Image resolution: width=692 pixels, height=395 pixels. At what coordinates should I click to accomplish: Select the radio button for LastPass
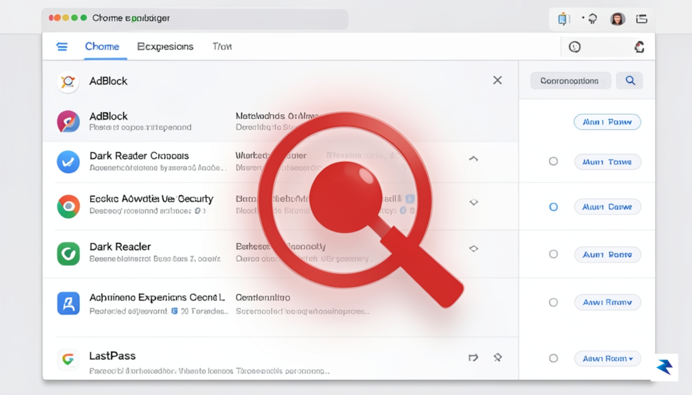[553, 359]
